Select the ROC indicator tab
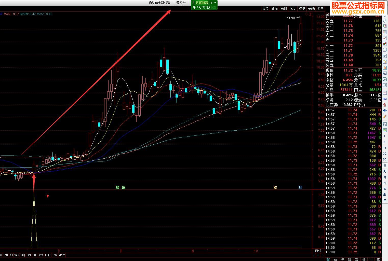Viewport: 388px width, 261px height. tap(35, 255)
